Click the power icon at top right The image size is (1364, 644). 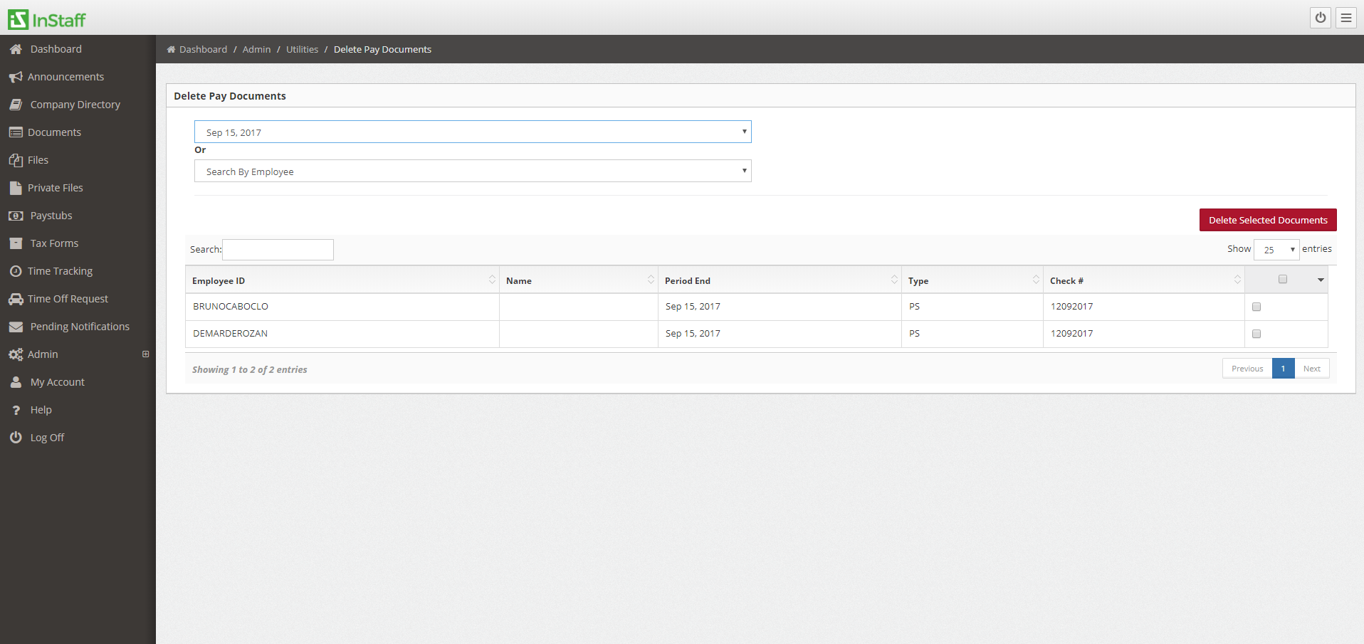tap(1321, 18)
